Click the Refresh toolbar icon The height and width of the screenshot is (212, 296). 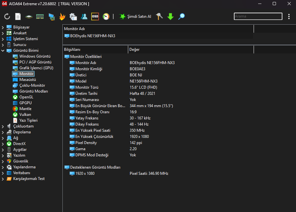click(x=7, y=17)
